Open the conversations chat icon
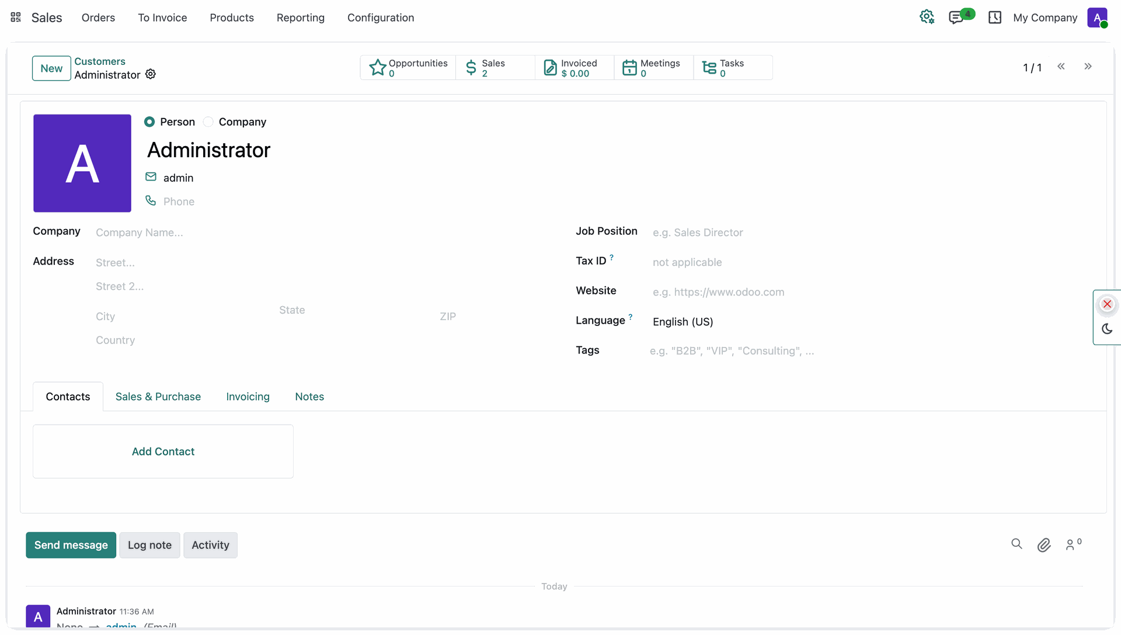This screenshot has height=635, width=1121. pyautogui.click(x=956, y=18)
